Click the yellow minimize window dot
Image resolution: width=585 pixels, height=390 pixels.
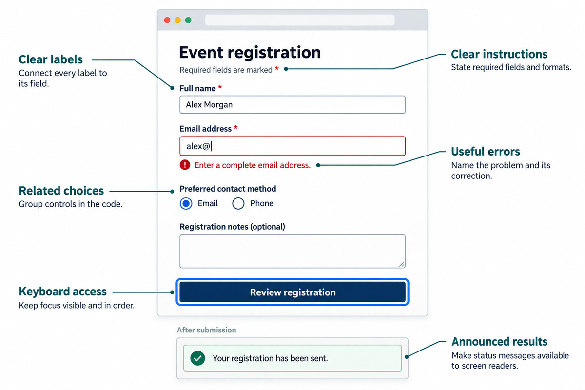pyautogui.click(x=177, y=20)
